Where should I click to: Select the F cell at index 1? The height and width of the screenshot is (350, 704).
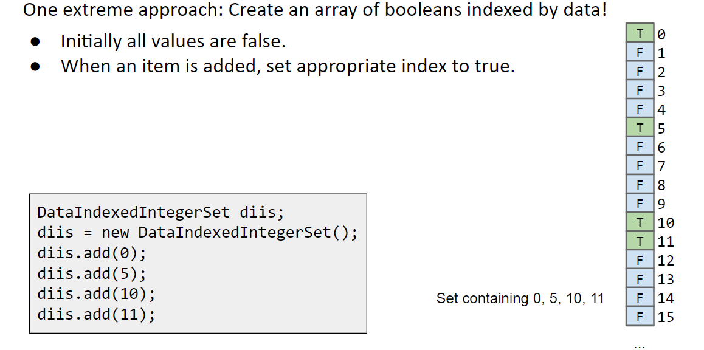(640, 52)
